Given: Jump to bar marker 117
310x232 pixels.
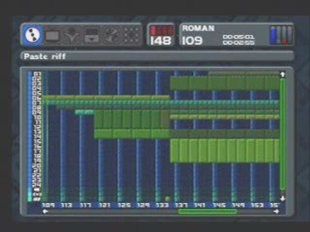Looking at the screenshot, I should (x=85, y=205).
